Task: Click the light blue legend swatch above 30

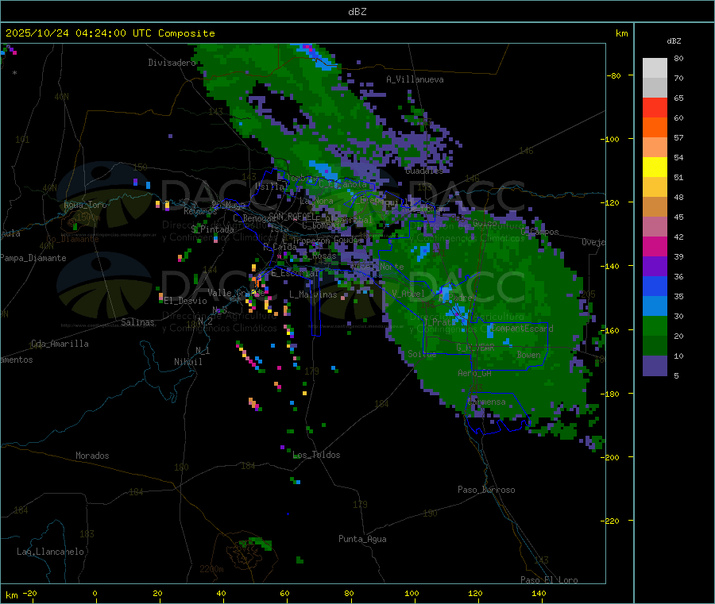Action: [x=655, y=306]
